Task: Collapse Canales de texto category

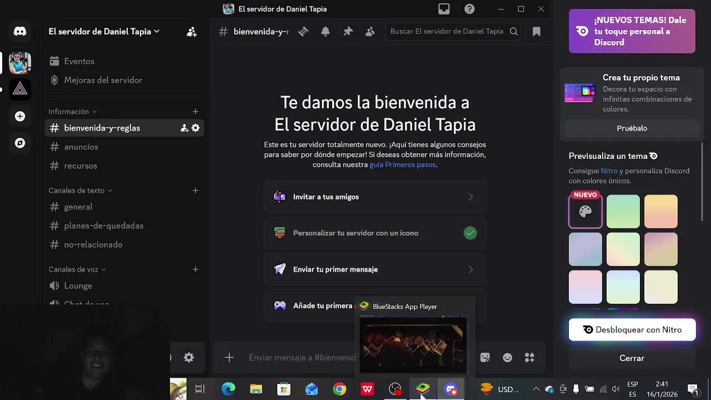Action: pos(81,191)
